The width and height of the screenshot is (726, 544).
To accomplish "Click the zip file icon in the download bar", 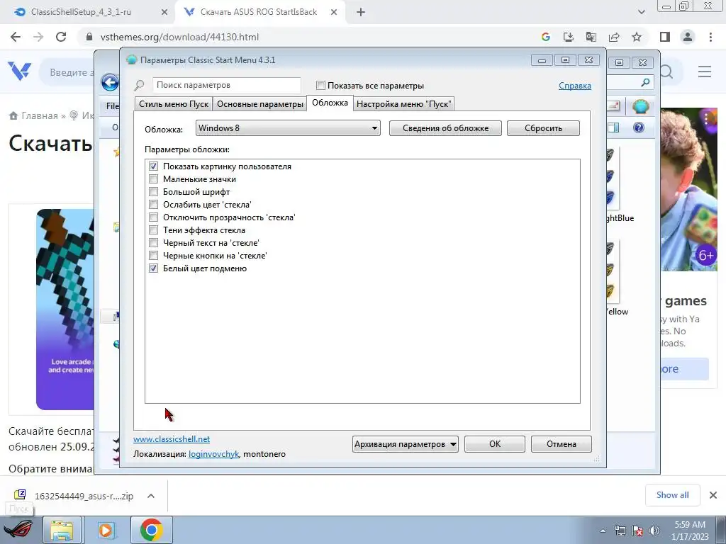I will (x=20, y=495).
